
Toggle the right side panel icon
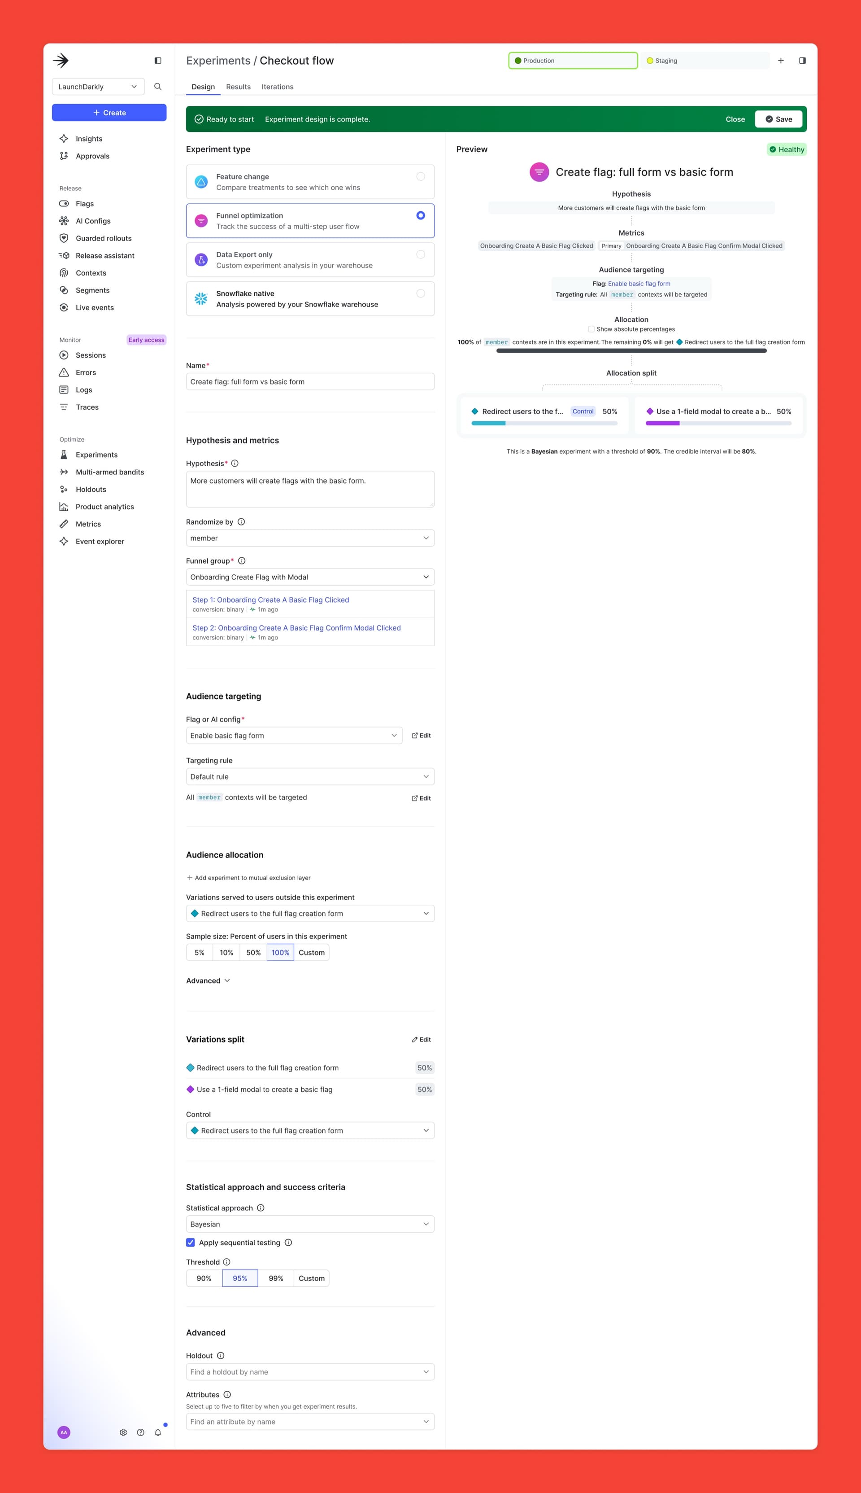[802, 61]
